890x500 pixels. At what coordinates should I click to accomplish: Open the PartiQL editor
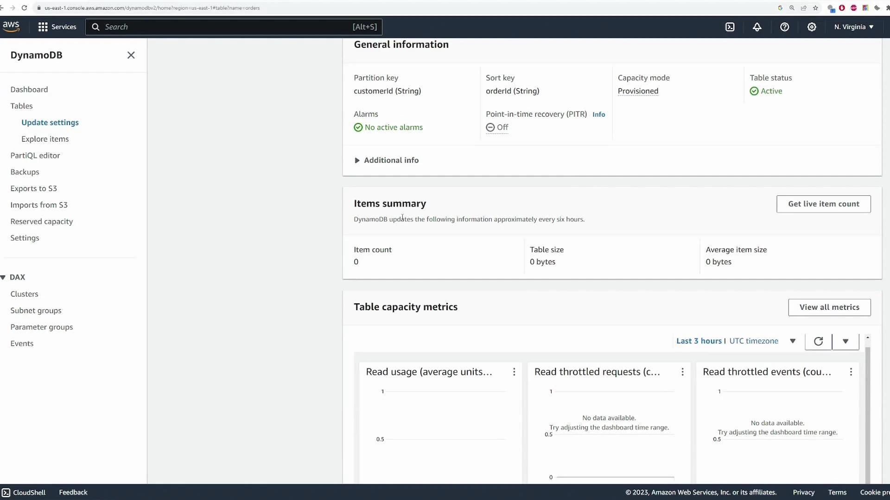click(x=35, y=155)
